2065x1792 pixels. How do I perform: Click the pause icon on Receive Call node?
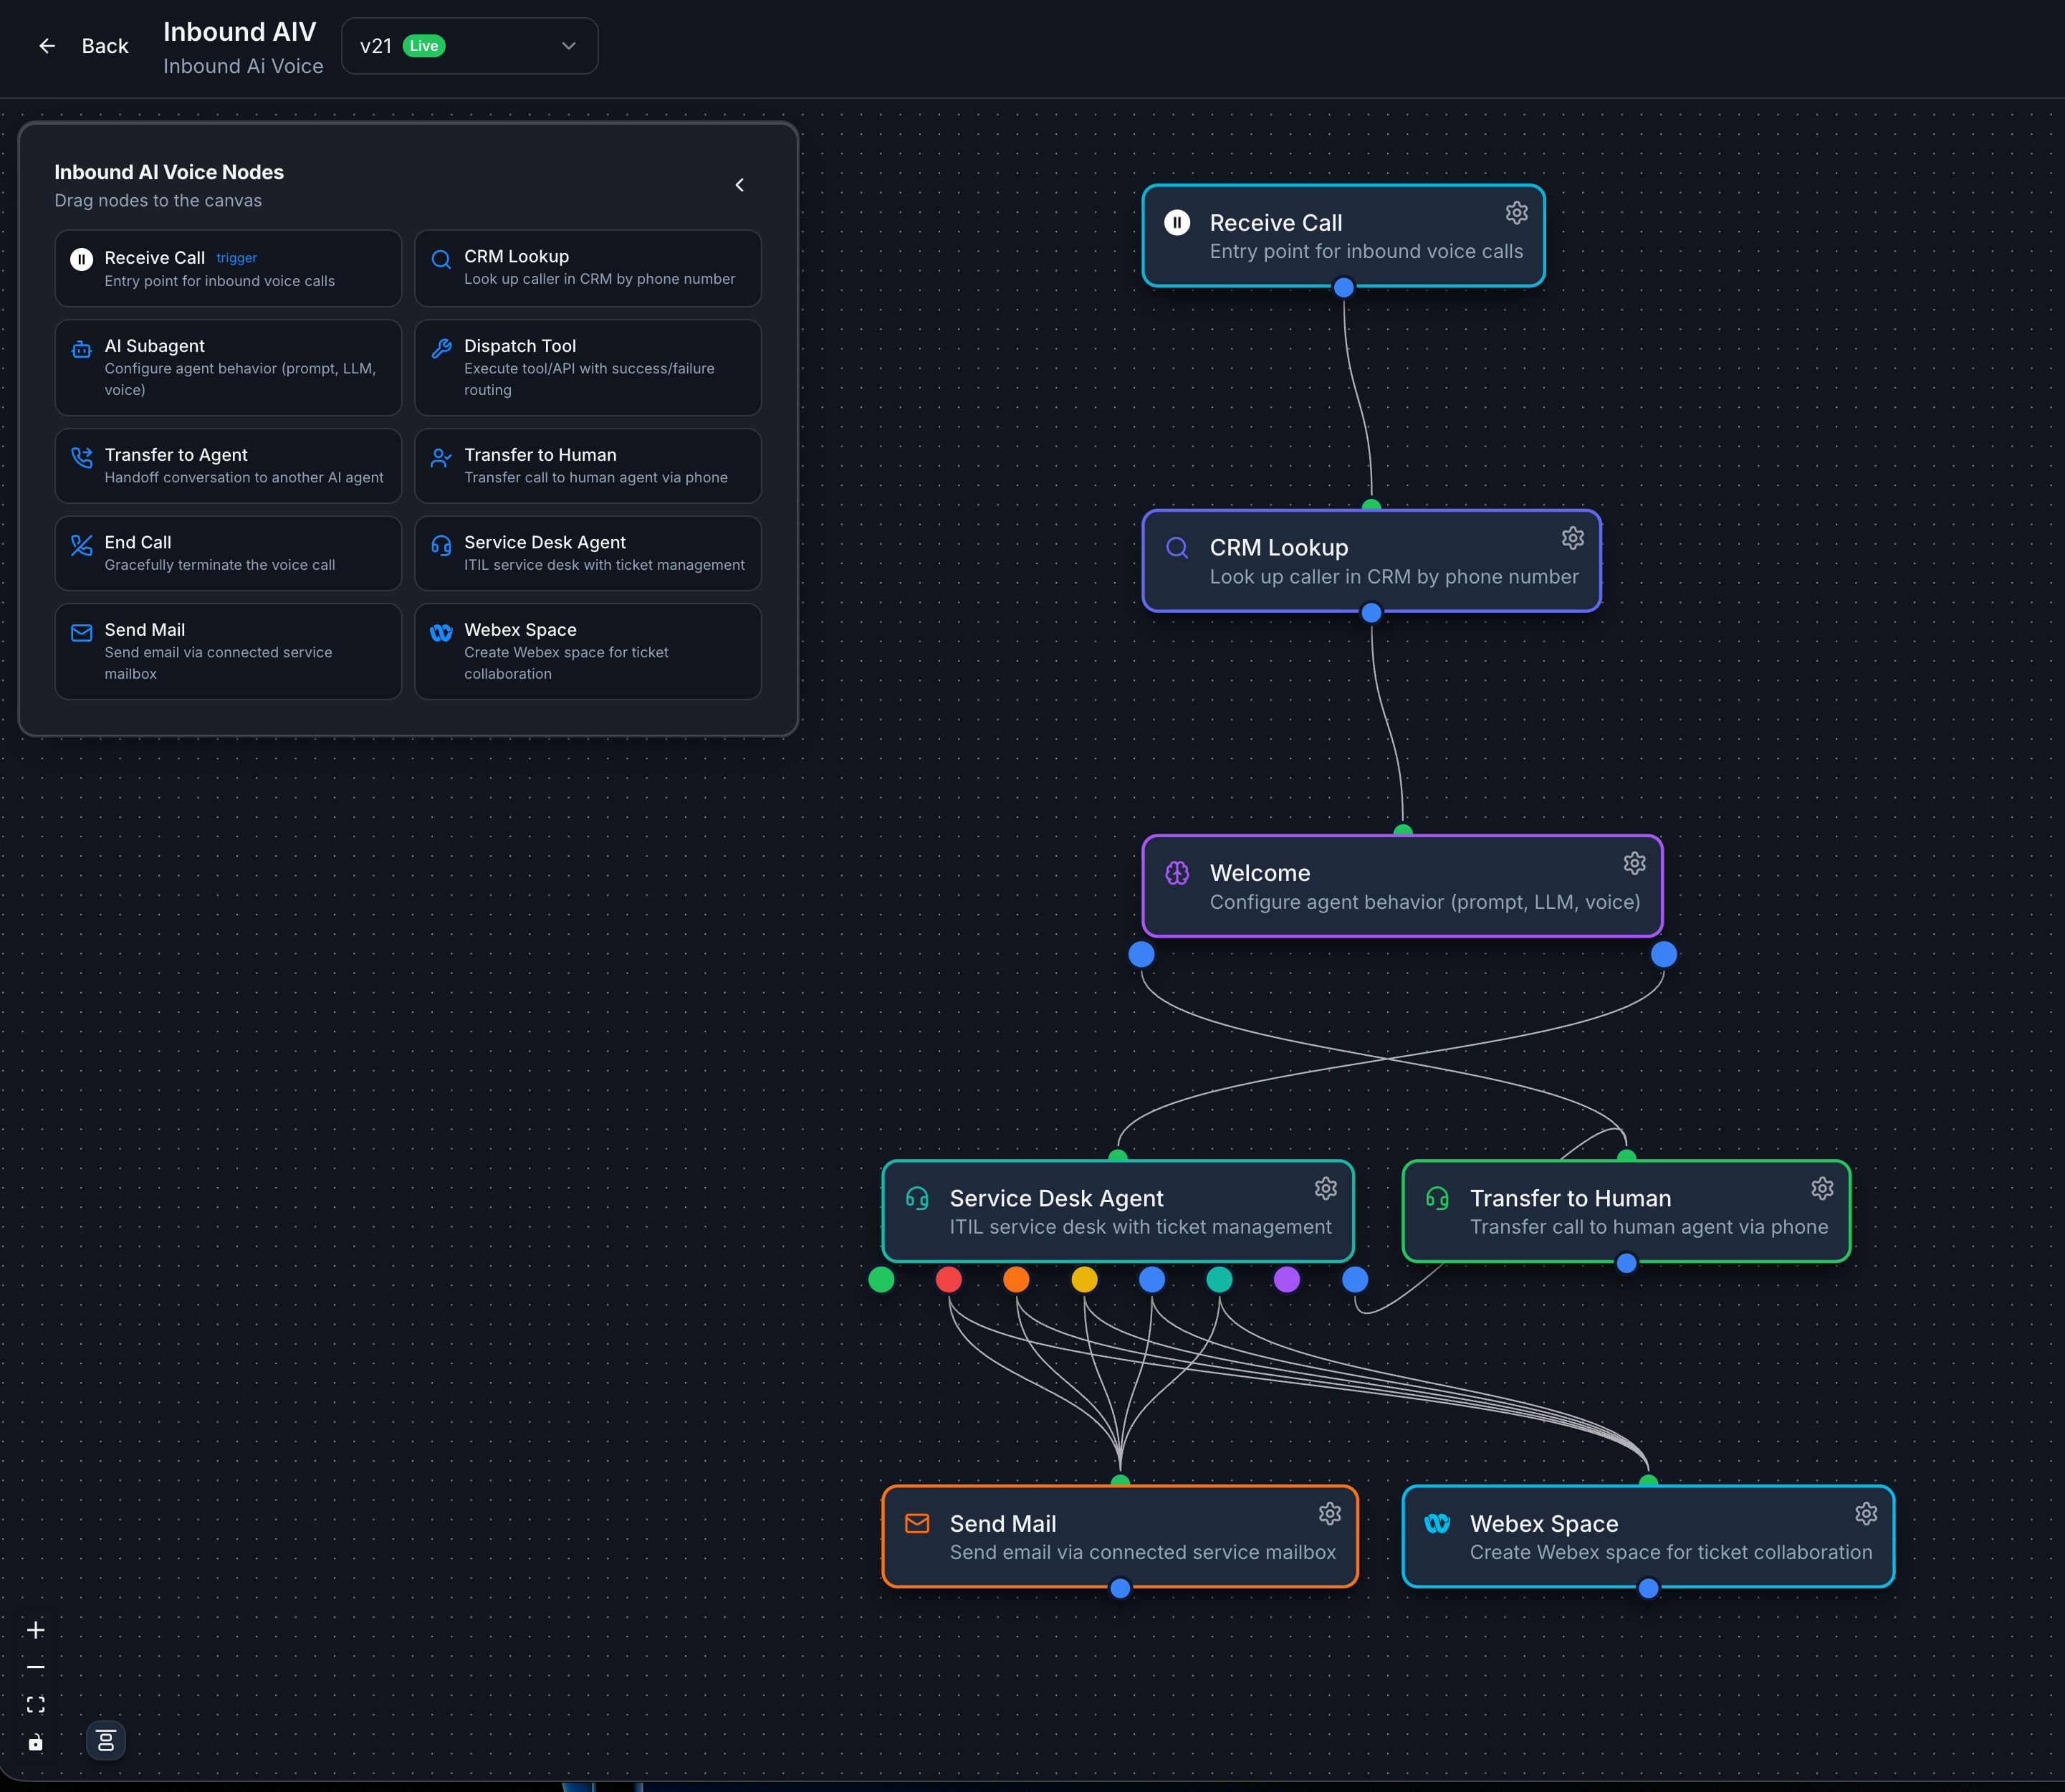point(1177,223)
